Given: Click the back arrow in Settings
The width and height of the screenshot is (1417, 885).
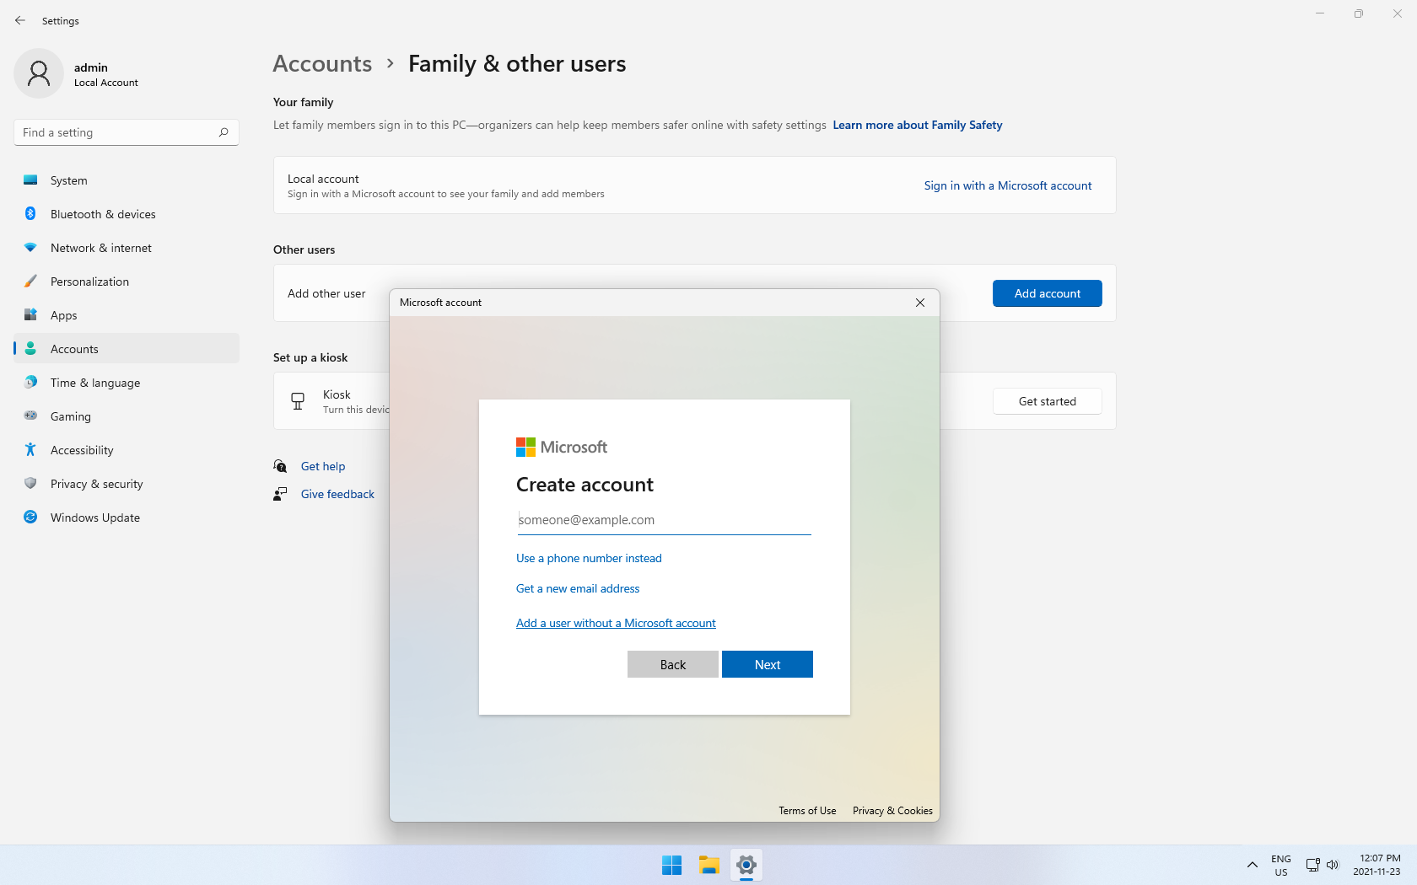Looking at the screenshot, I should pos(20,20).
